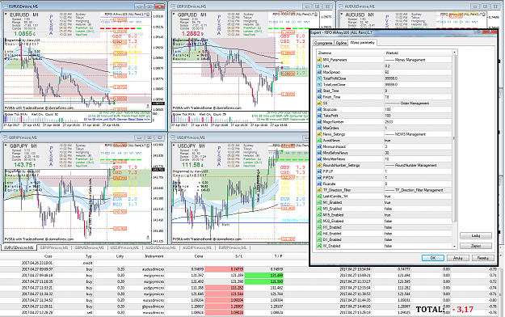Toggle the M15_Enabled value

point(418,215)
